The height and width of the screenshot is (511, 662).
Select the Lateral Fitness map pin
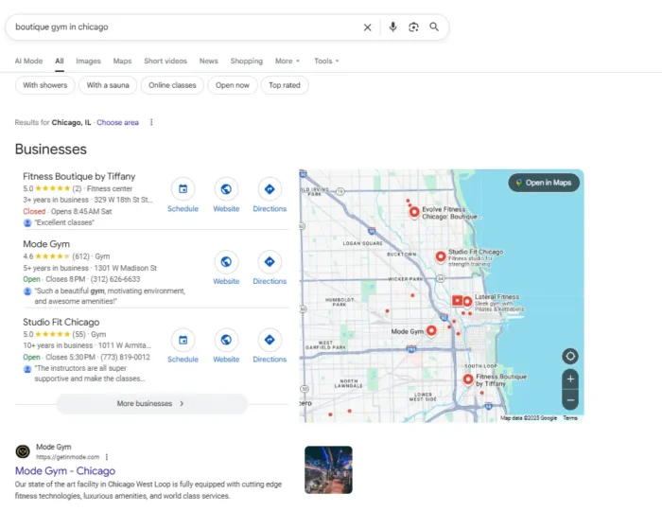click(467, 302)
